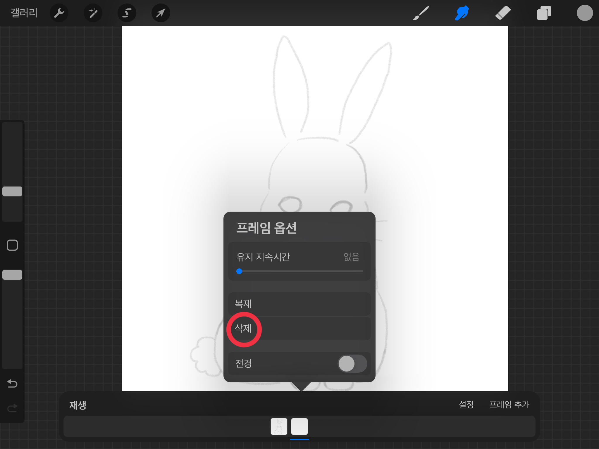Viewport: 599px width, 449px height.
Task: Open the gray color picker circle
Action: coord(584,13)
